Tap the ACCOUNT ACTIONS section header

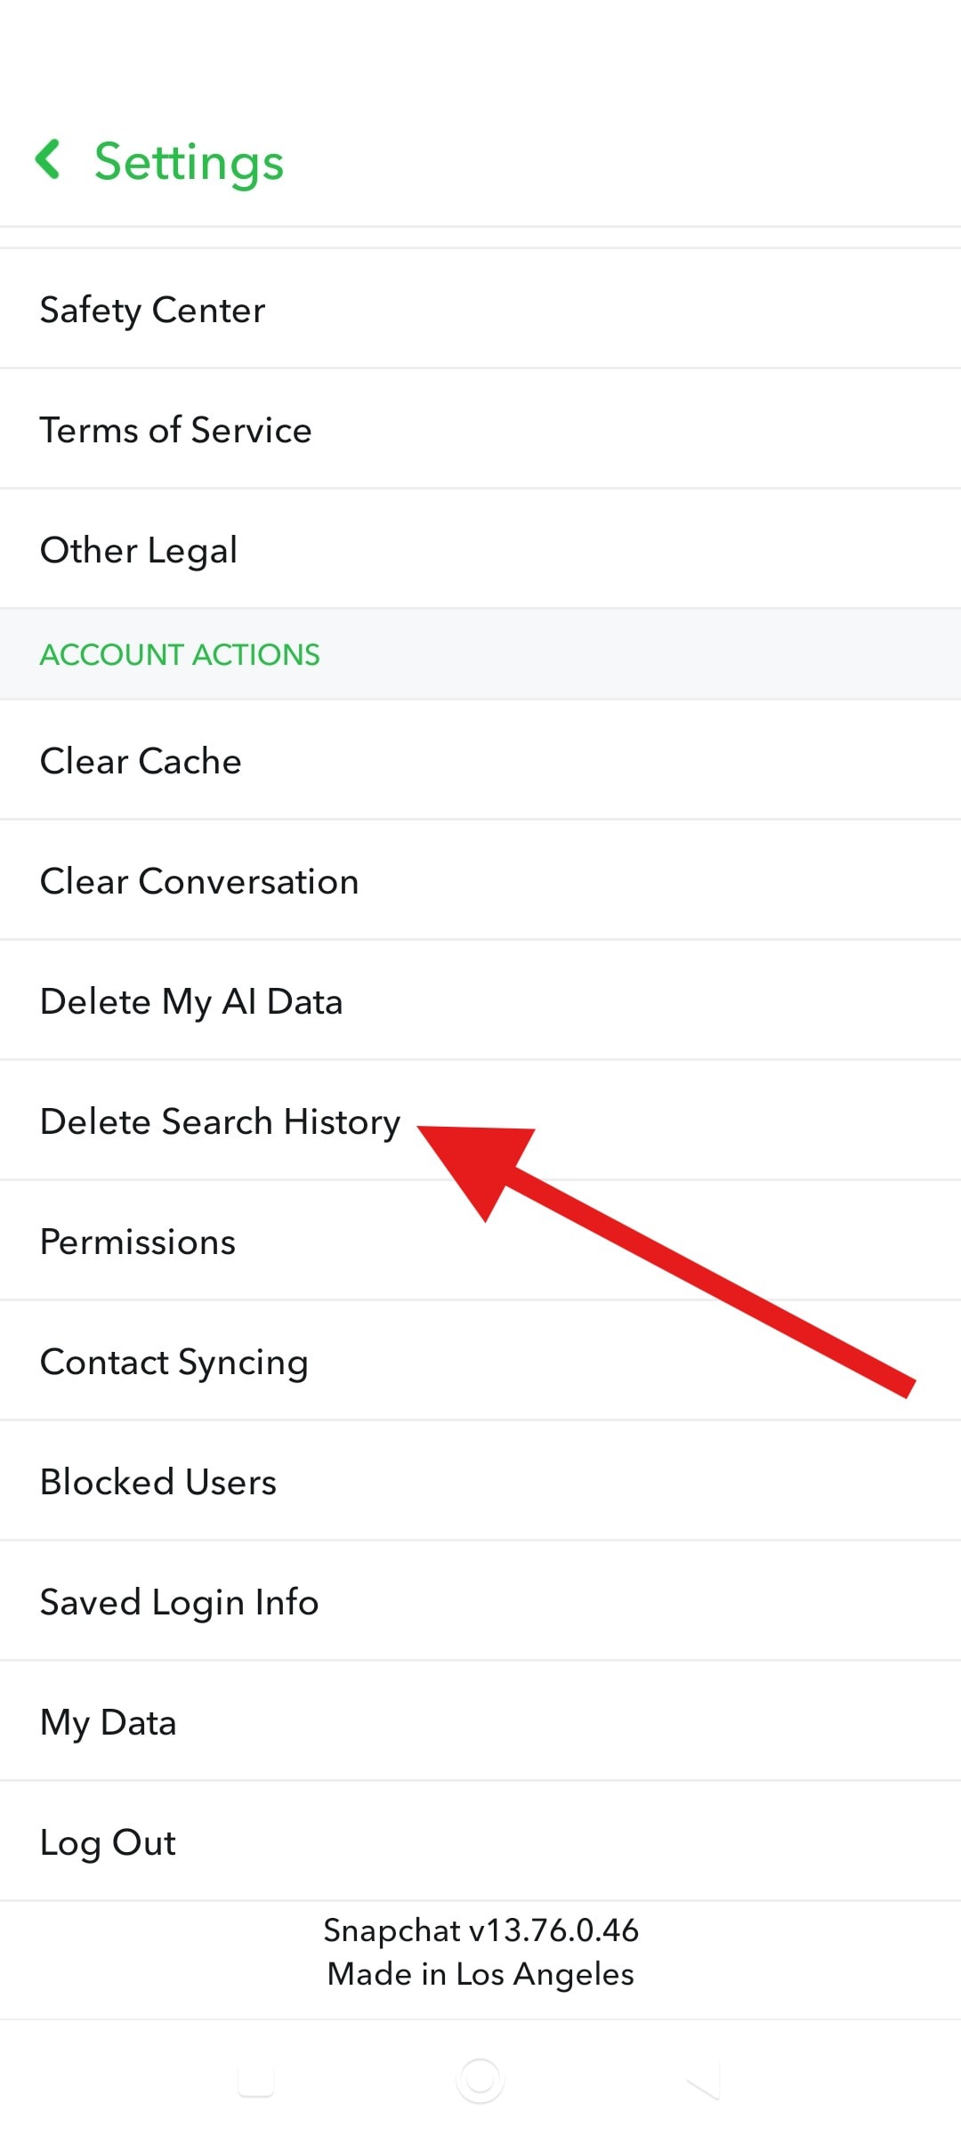[x=179, y=655]
